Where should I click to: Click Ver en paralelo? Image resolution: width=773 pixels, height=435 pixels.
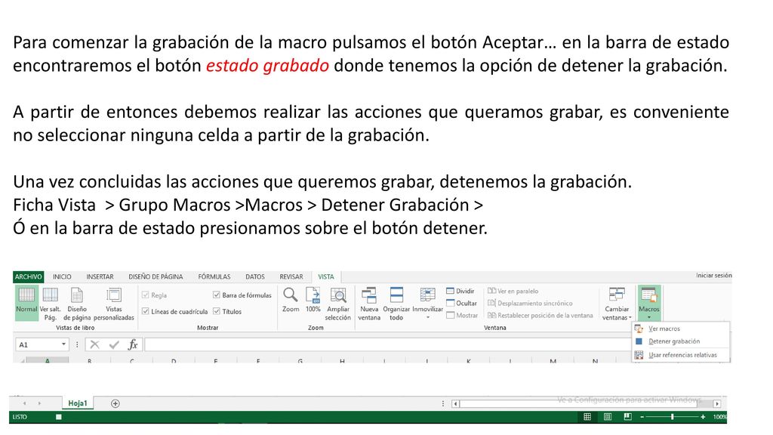tap(513, 291)
